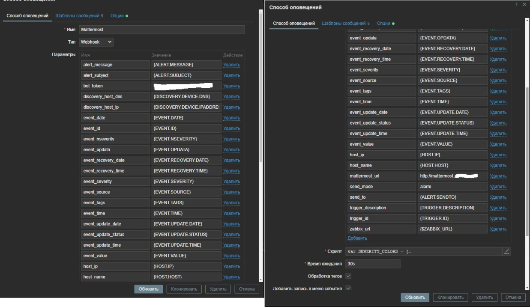Close the dialog with the X icon
The image size is (530, 307).
(524, 4)
